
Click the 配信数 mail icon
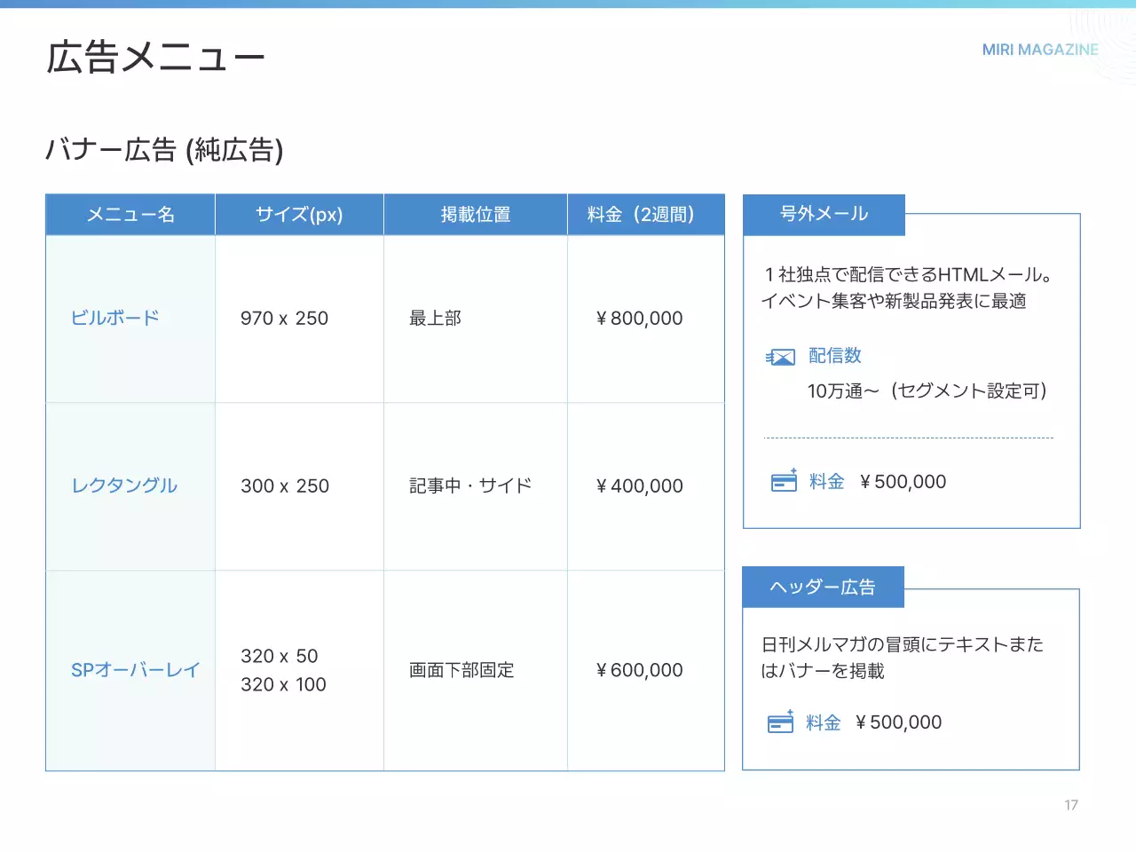pos(779,355)
